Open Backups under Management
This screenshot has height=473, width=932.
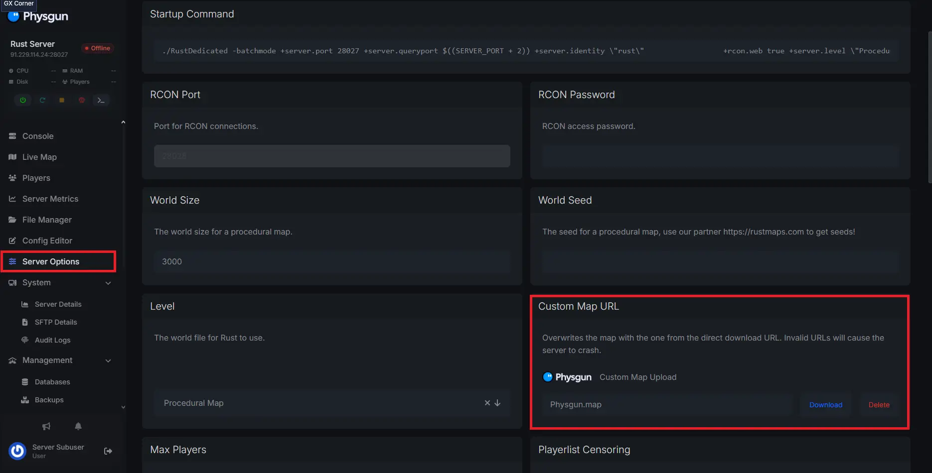point(49,400)
